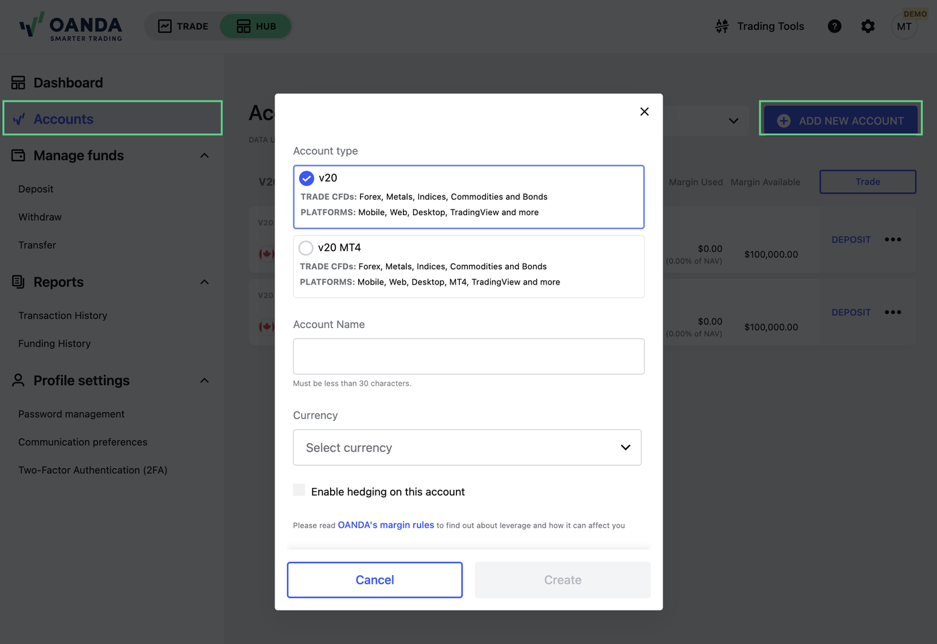
Task: Click the OANDA logo
Action: (71, 27)
